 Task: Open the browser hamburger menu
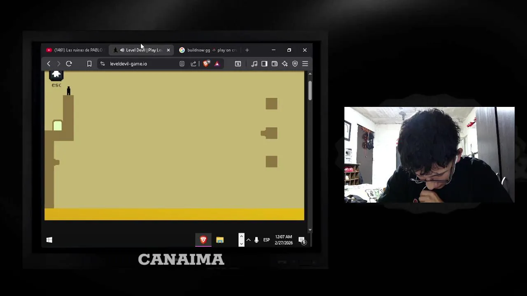(x=305, y=64)
